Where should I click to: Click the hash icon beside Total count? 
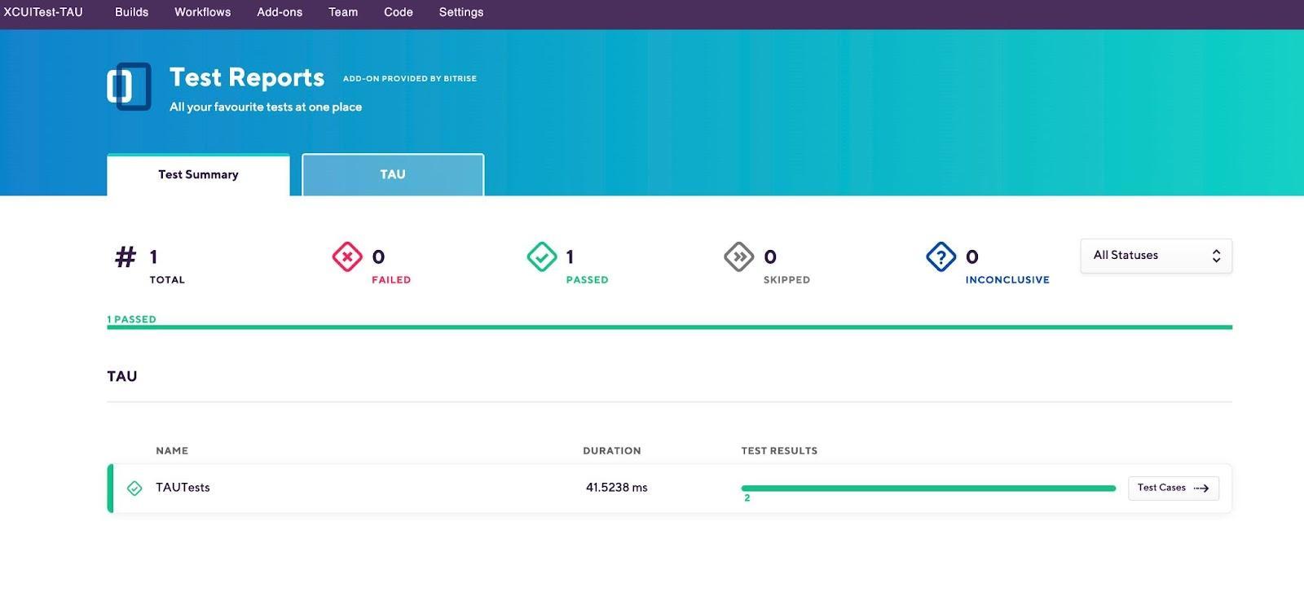(126, 257)
